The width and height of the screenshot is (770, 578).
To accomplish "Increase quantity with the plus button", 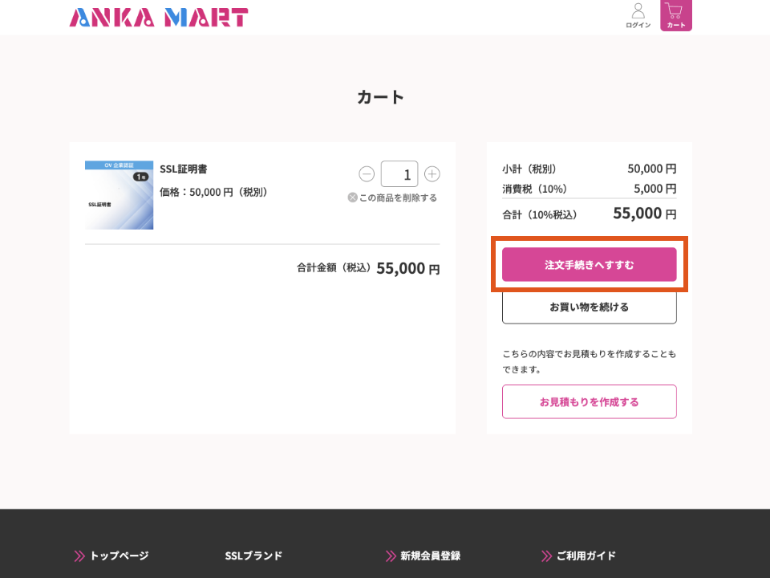I will [432, 174].
